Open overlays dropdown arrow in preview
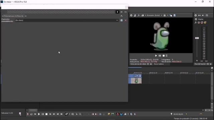This screenshot has height=120, width=214. point(168,15)
